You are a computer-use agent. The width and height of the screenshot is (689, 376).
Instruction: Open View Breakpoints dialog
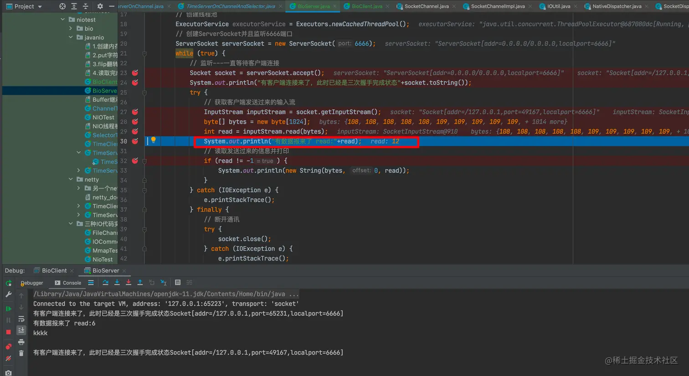pyautogui.click(x=9, y=346)
